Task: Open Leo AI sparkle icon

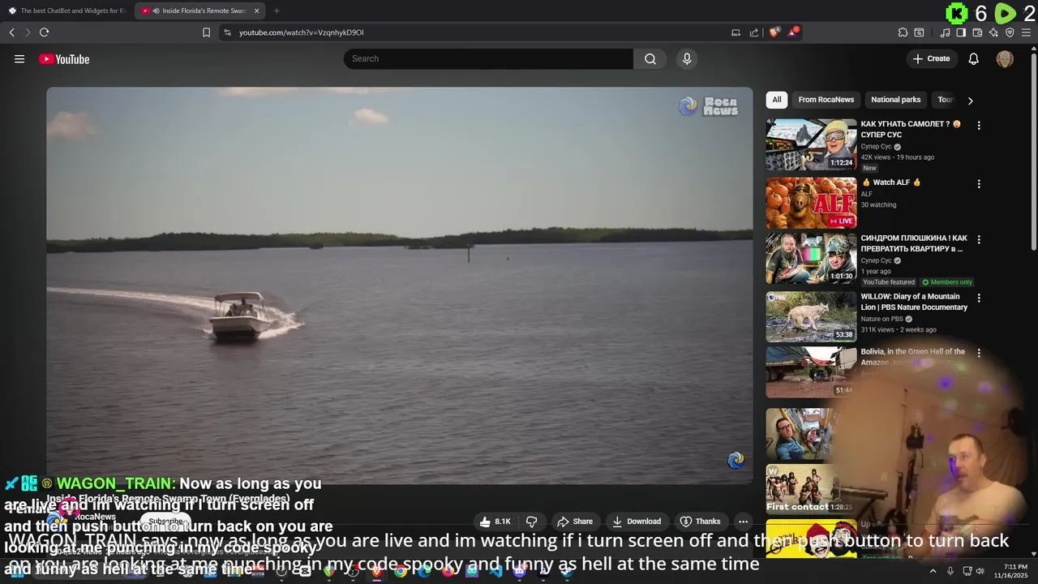Action: click(x=993, y=32)
